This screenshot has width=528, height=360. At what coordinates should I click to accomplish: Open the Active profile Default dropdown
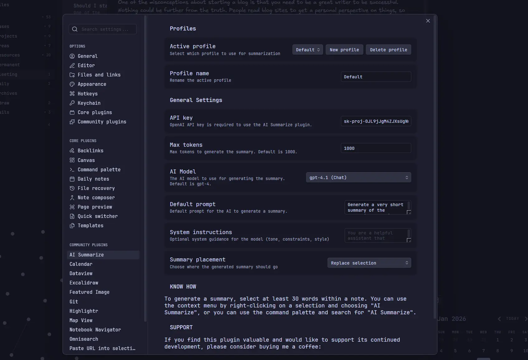[308, 50]
